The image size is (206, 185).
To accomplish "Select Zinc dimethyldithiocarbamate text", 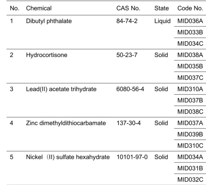I will [x=66, y=123].
